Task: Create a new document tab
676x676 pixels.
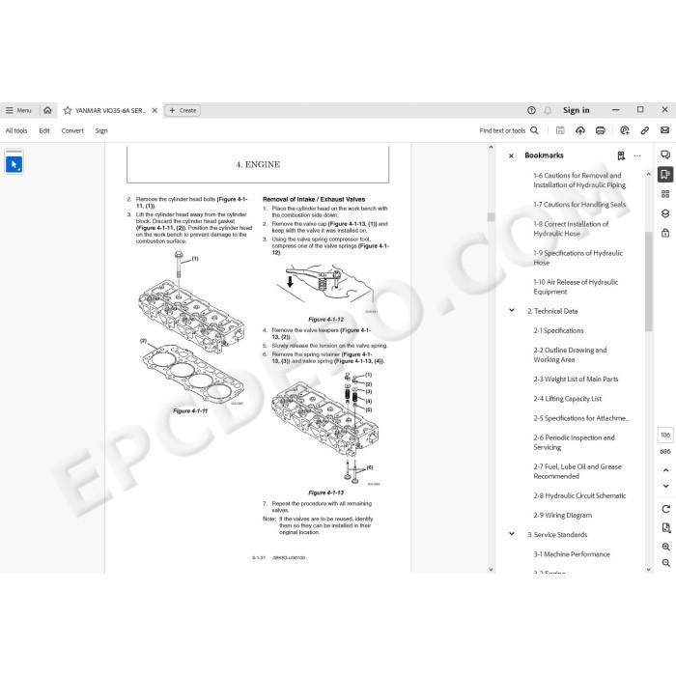Action: tap(183, 110)
